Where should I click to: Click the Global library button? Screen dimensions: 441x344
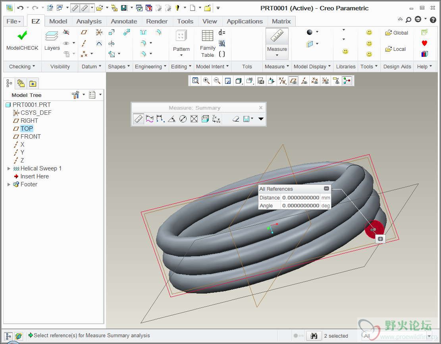point(397,33)
